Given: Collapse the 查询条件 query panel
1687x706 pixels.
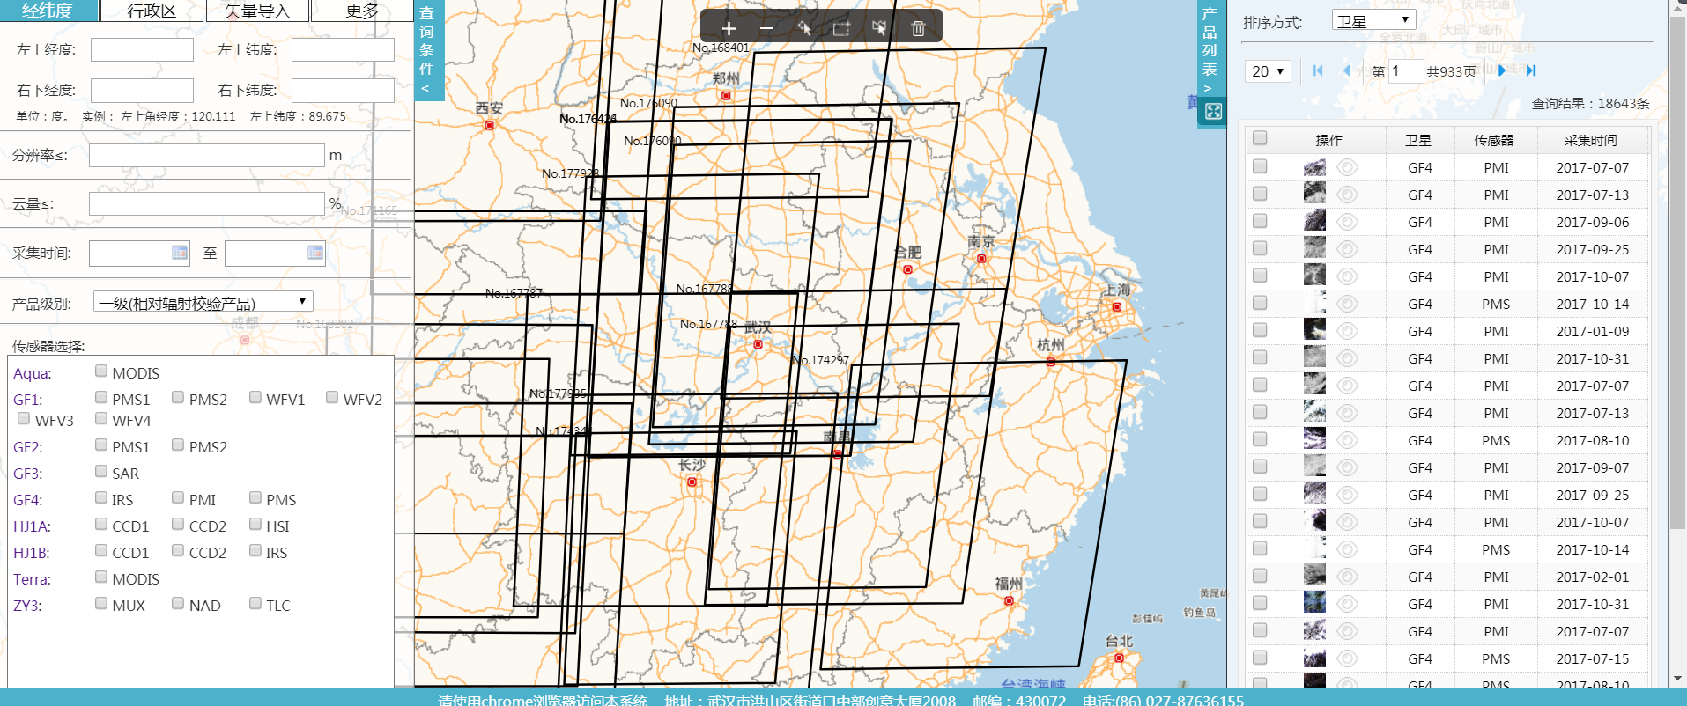Looking at the screenshot, I should tap(427, 50).
